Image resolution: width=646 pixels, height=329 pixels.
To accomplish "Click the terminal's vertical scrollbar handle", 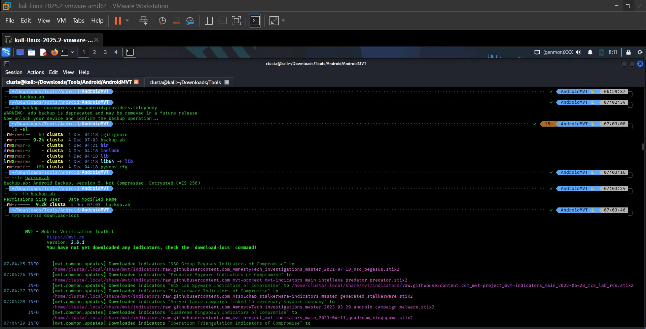I will click(642, 147).
